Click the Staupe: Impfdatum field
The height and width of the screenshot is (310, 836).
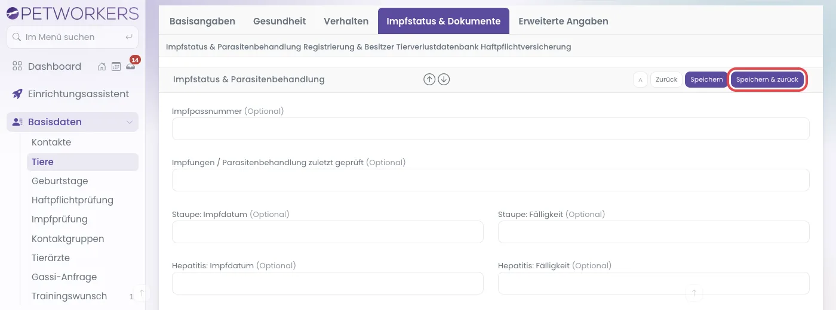tap(327, 232)
